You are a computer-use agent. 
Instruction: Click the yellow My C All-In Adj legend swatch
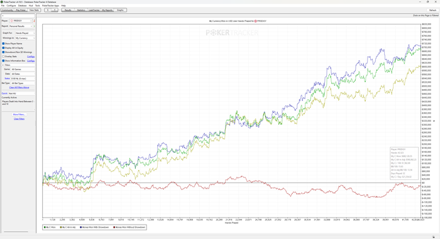tap(61, 227)
